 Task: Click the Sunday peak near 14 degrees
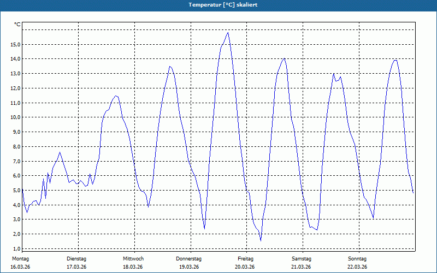pyautogui.click(x=395, y=61)
